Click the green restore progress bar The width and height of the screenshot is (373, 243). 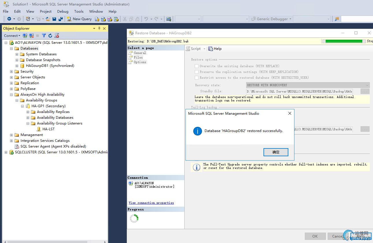click(344, 41)
